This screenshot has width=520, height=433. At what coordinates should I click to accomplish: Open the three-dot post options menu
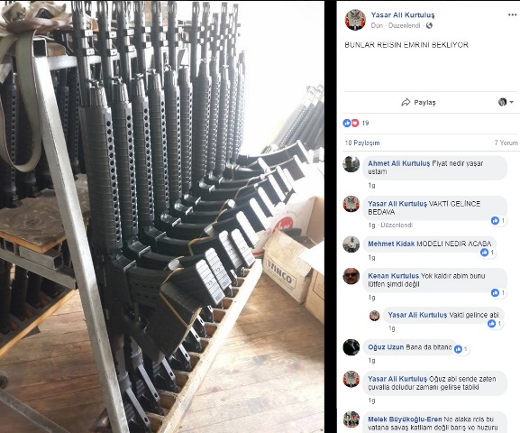tap(513, 14)
